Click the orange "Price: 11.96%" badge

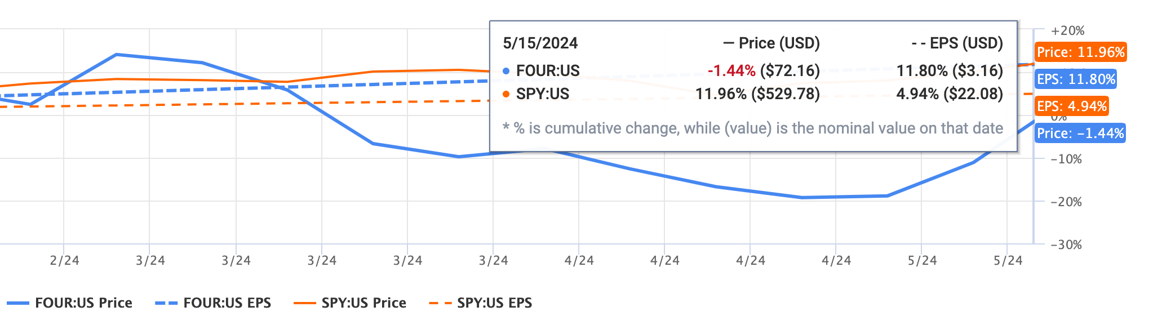(x=1080, y=52)
